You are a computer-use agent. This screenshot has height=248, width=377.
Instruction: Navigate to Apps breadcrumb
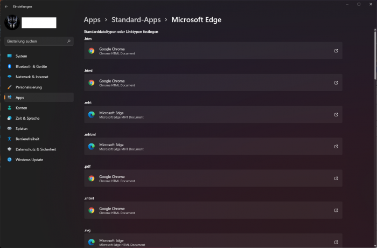point(92,20)
